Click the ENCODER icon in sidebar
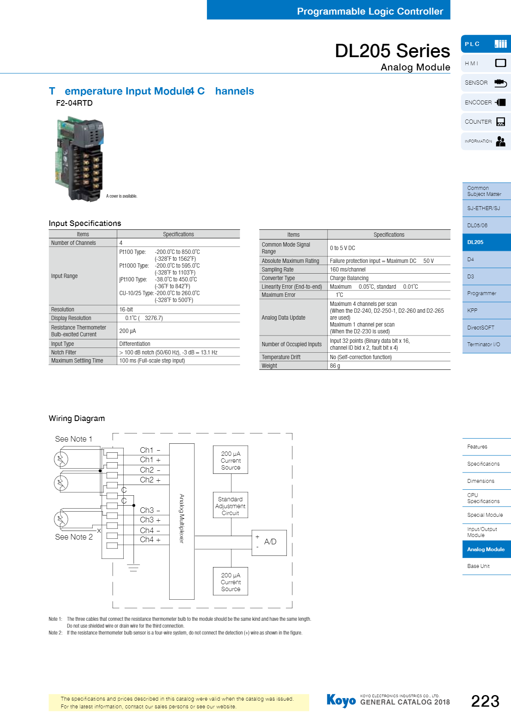Viewport: 511px width, 723px height. [x=500, y=102]
